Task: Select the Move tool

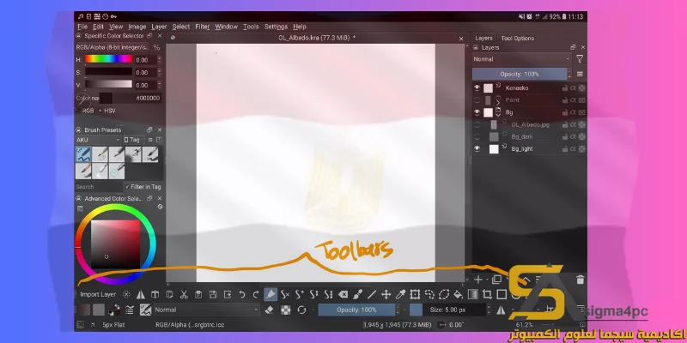Action: pyautogui.click(x=386, y=294)
